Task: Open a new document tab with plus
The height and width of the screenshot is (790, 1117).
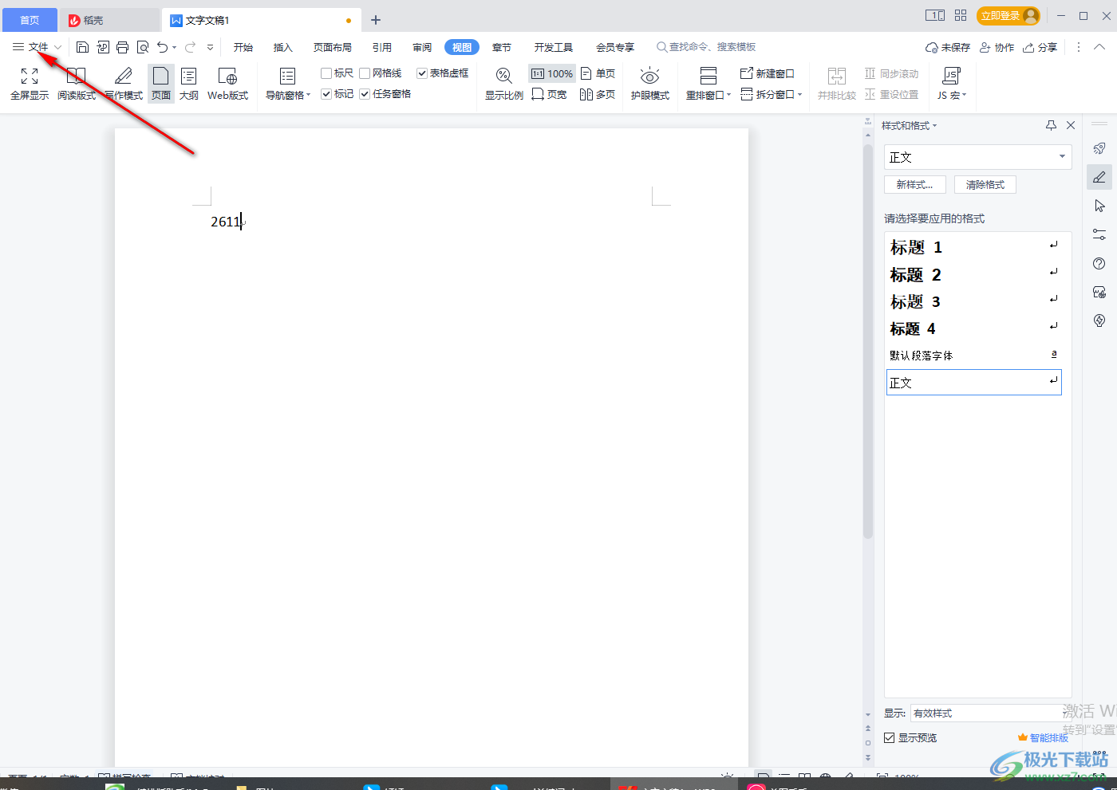Action: coord(376,20)
